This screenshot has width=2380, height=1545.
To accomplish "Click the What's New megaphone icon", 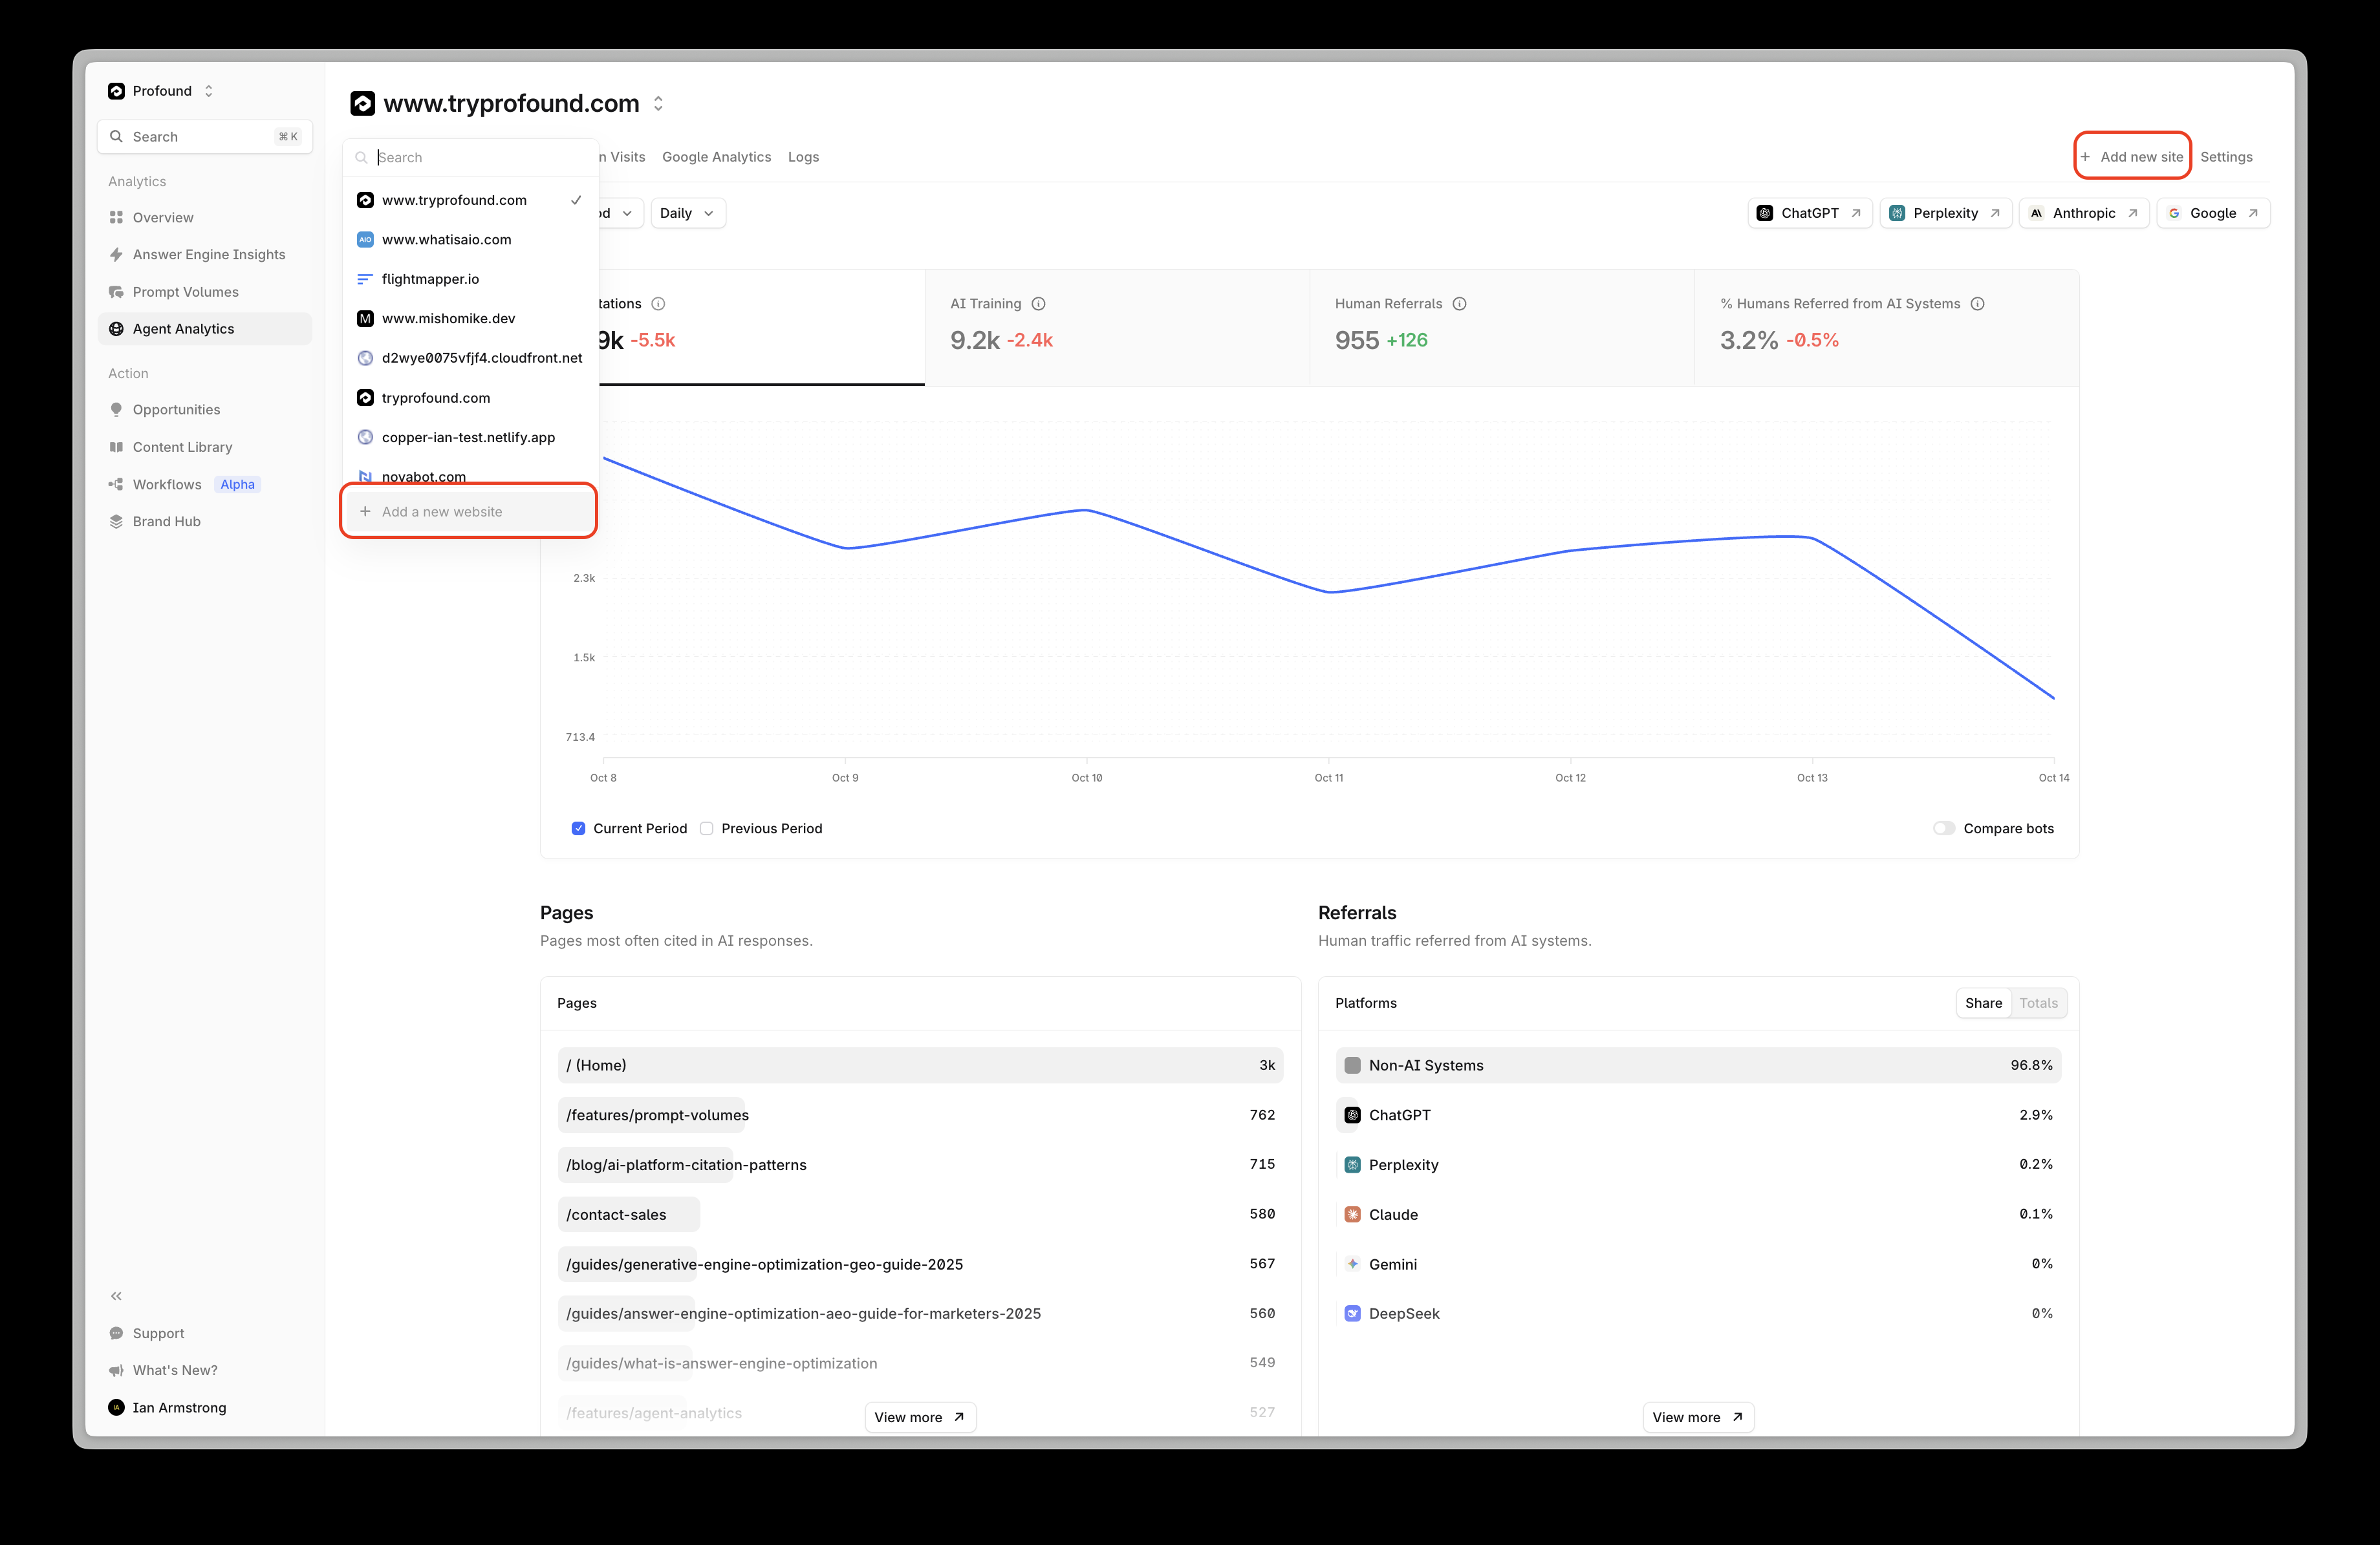I will pyautogui.click(x=116, y=1370).
